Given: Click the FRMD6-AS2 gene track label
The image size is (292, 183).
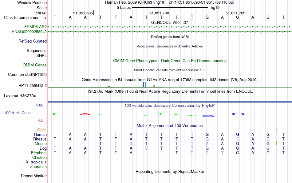Looking at the screenshot, I should [35, 27].
